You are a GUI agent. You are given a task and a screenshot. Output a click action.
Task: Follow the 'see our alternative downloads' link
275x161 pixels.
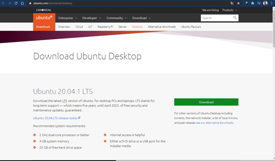(215, 123)
